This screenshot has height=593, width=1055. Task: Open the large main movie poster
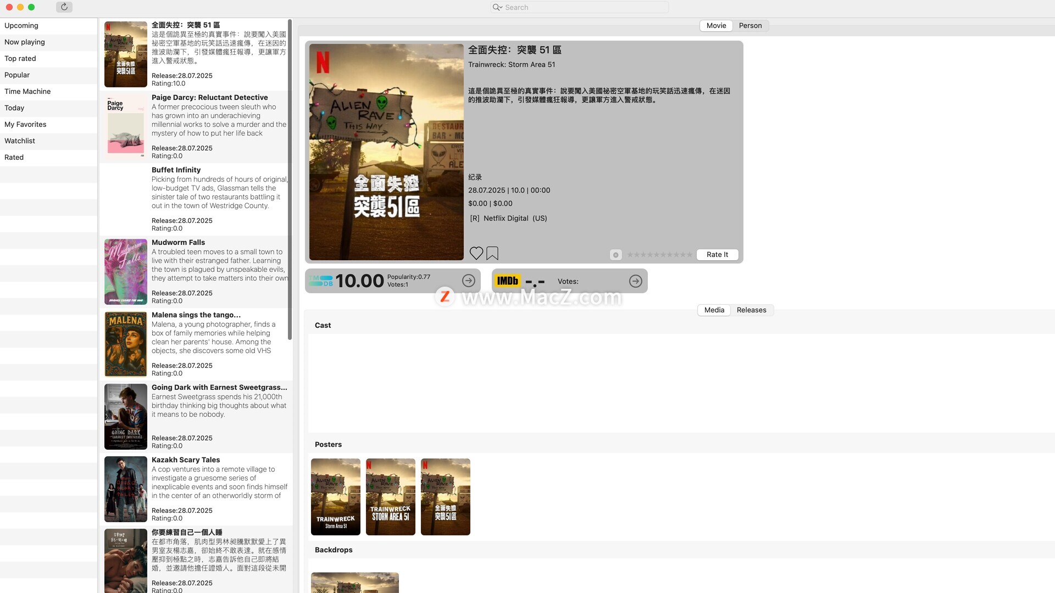386,152
